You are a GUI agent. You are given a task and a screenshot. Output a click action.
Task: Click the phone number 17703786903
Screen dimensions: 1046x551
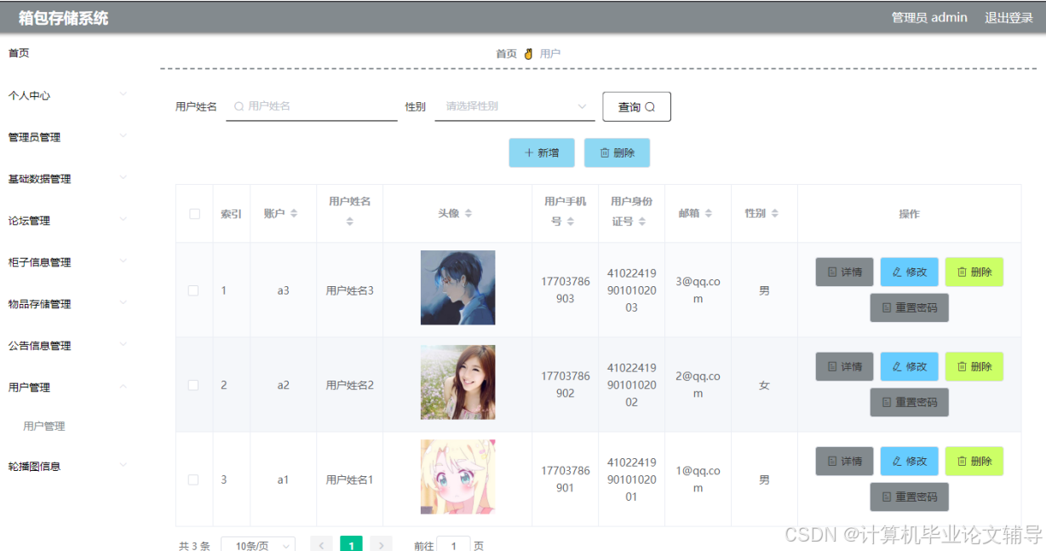(x=566, y=290)
